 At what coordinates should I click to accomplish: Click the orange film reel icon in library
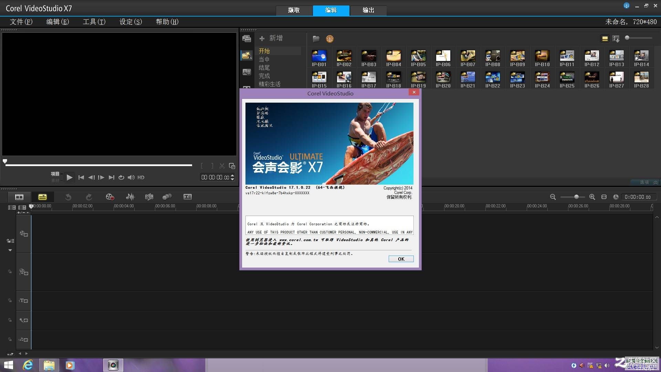[330, 39]
